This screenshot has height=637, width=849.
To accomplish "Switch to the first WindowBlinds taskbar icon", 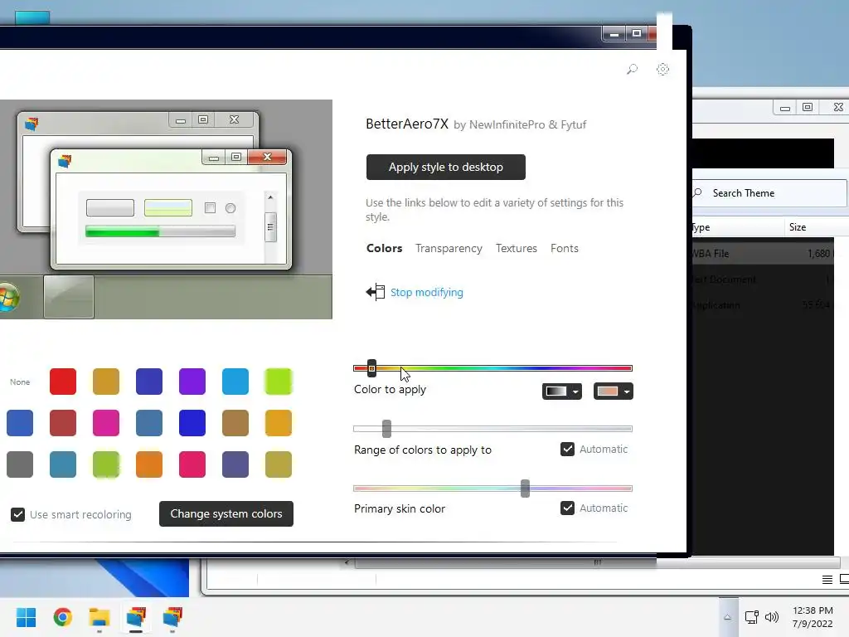I will tap(136, 617).
